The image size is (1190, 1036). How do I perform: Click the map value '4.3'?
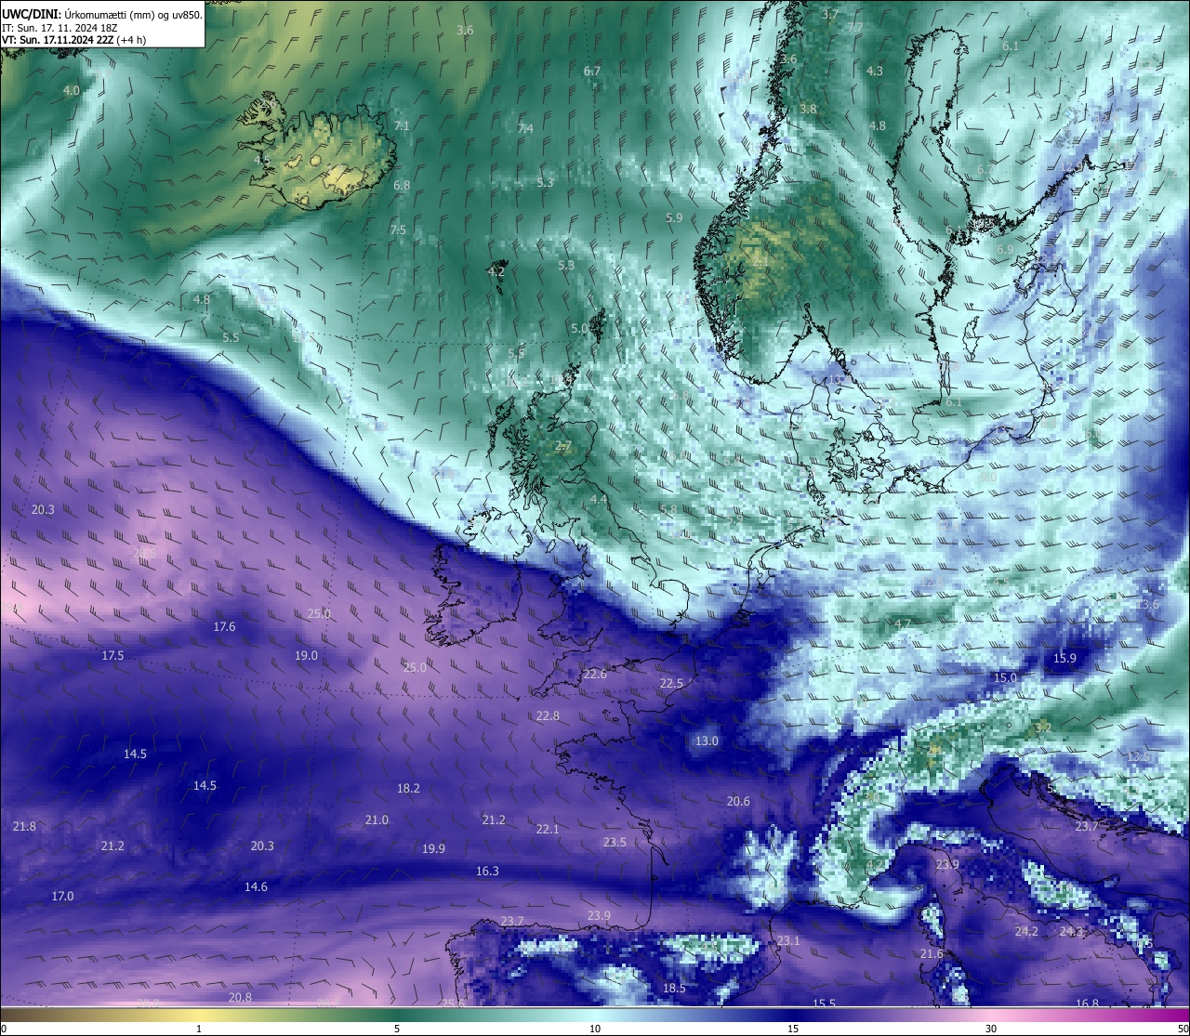[875, 71]
